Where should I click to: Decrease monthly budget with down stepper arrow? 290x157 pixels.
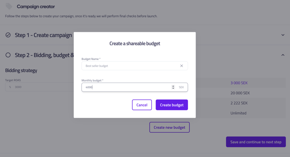coord(173,88)
